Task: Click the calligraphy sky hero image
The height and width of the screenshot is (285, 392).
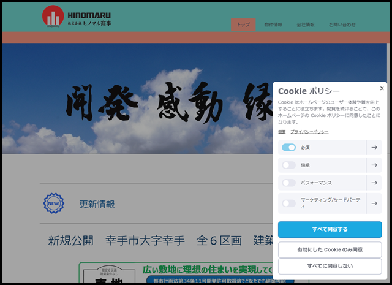Action: [137, 98]
